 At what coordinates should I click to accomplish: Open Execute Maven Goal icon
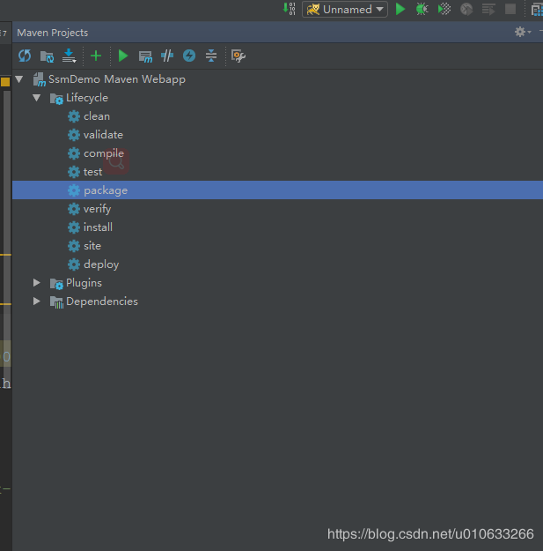coord(145,56)
